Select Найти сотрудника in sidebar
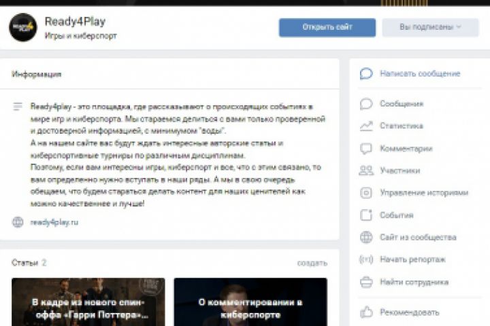This screenshot has height=326, width=490. coord(414,282)
